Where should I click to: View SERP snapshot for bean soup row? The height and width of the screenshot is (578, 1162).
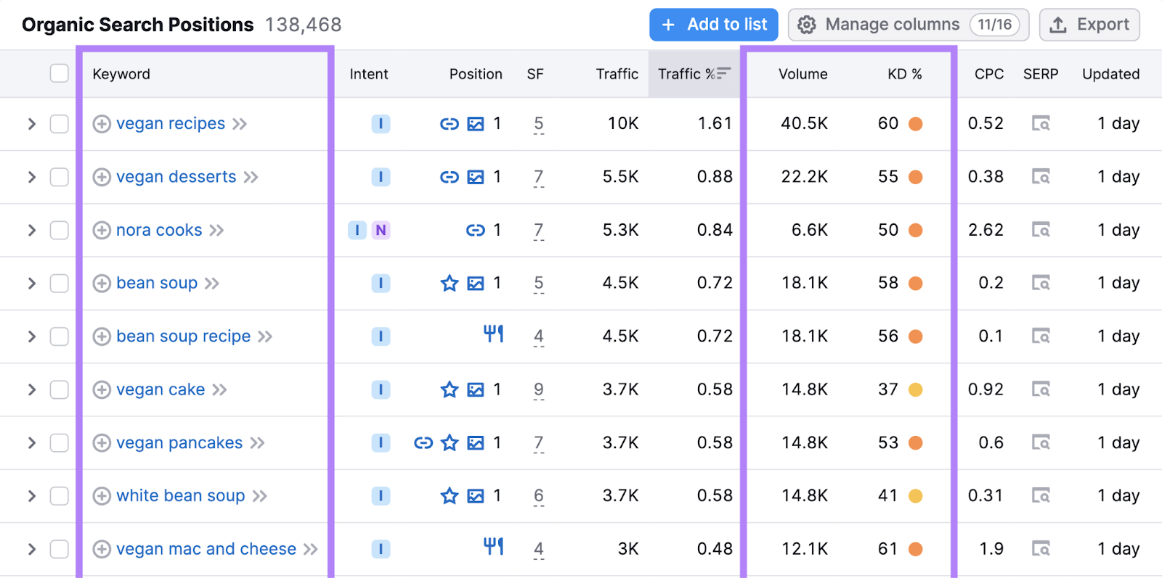click(1041, 284)
